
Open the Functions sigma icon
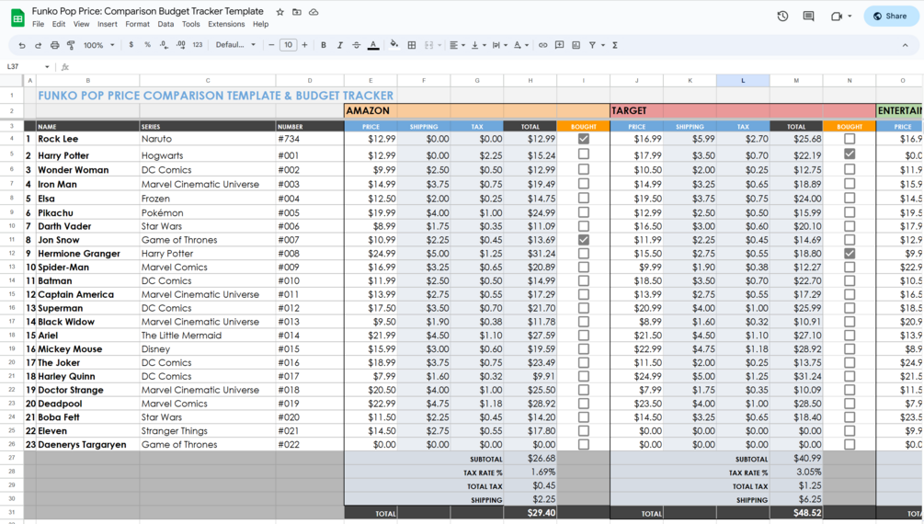pos(615,45)
